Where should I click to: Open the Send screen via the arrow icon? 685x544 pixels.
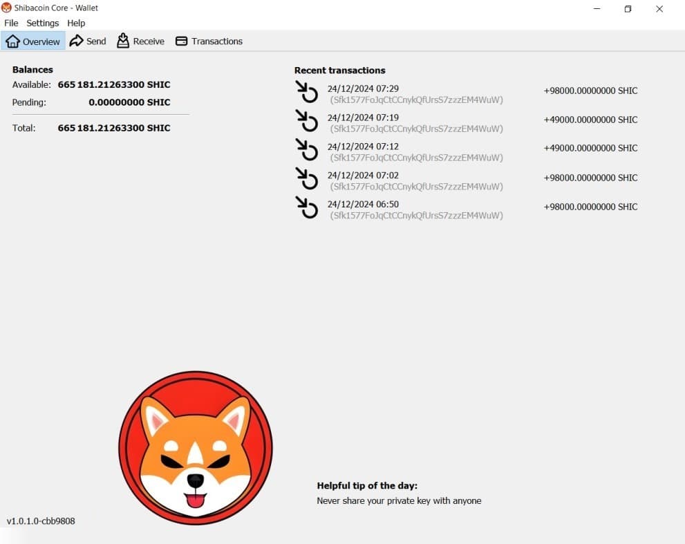click(75, 41)
